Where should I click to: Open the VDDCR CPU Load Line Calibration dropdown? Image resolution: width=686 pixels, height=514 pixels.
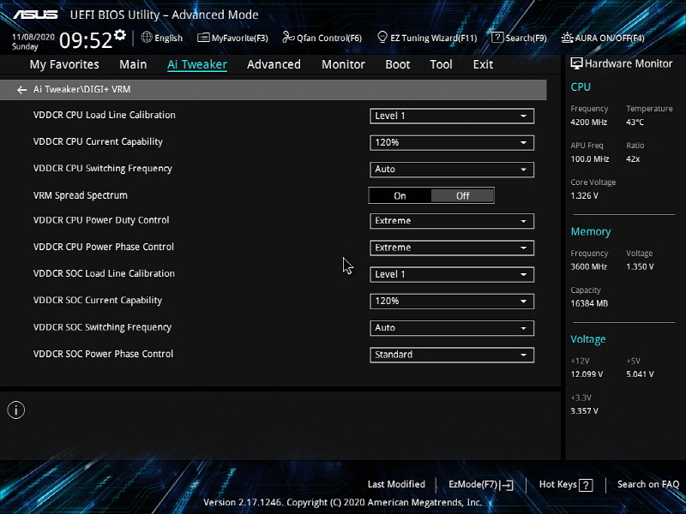click(x=452, y=116)
